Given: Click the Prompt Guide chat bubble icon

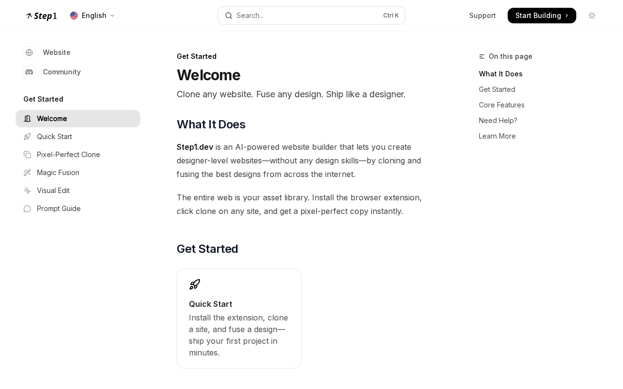Looking at the screenshot, I should (27, 209).
